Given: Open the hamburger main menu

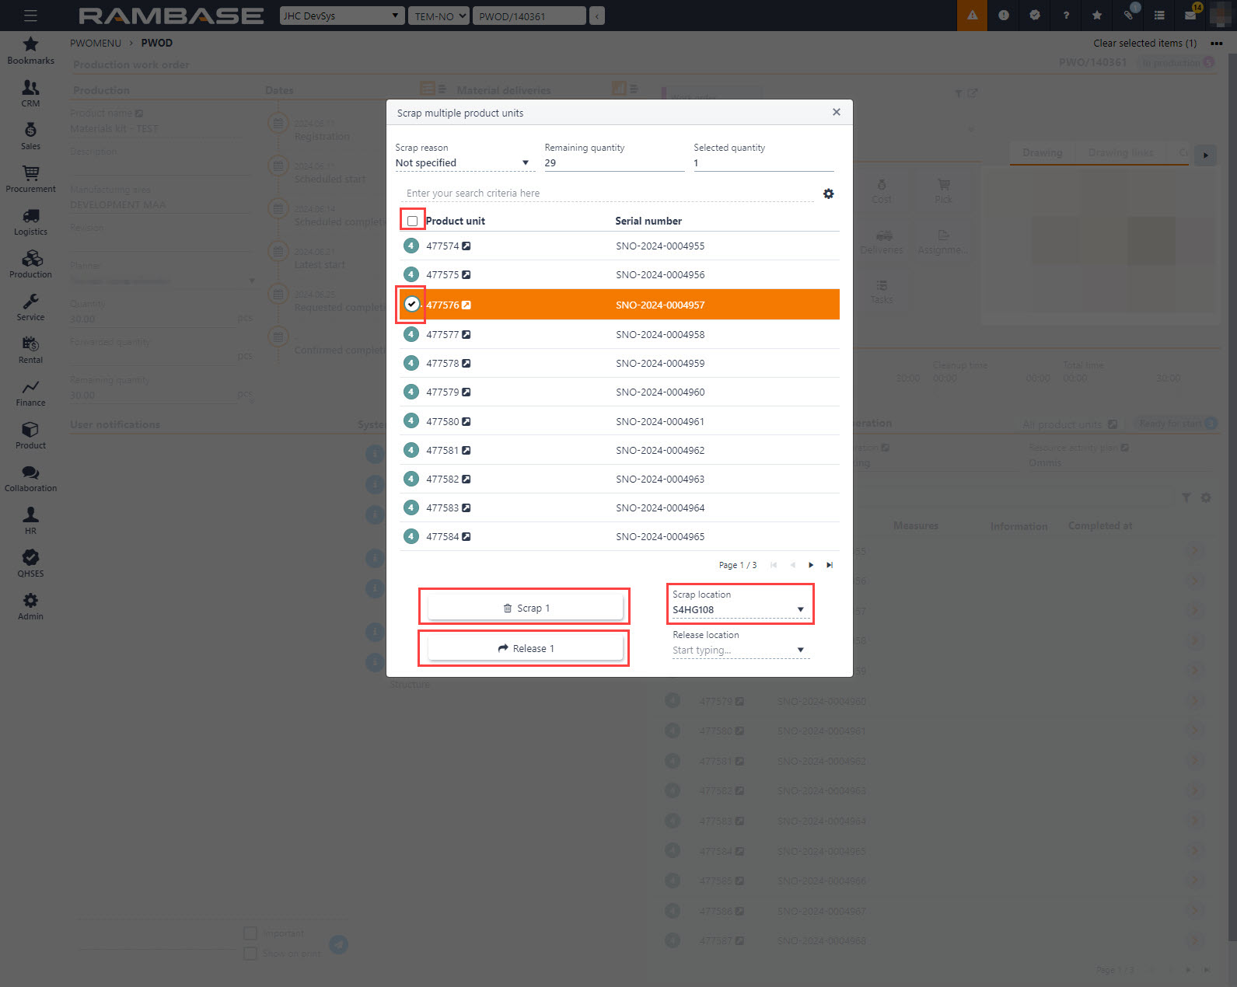Looking at the screenshot, I should (x=30, y=16).
